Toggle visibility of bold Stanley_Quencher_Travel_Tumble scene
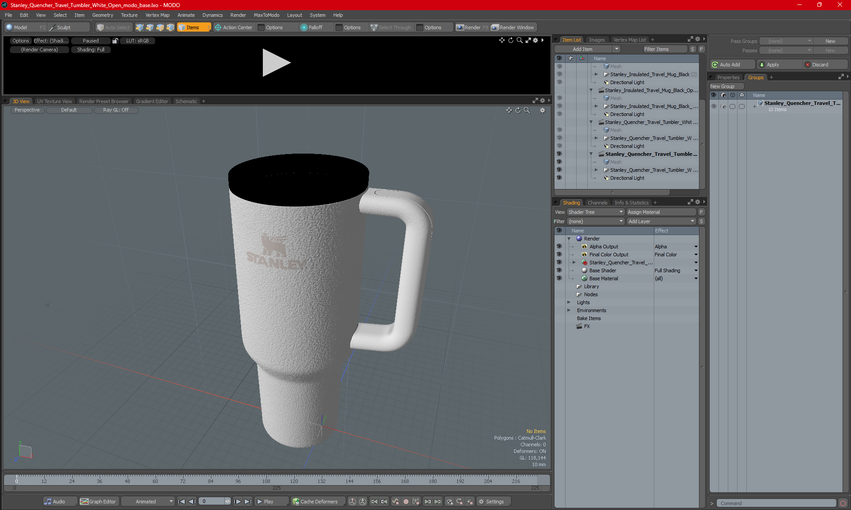This screenshot has height=510, width=851. pos(559,154)
